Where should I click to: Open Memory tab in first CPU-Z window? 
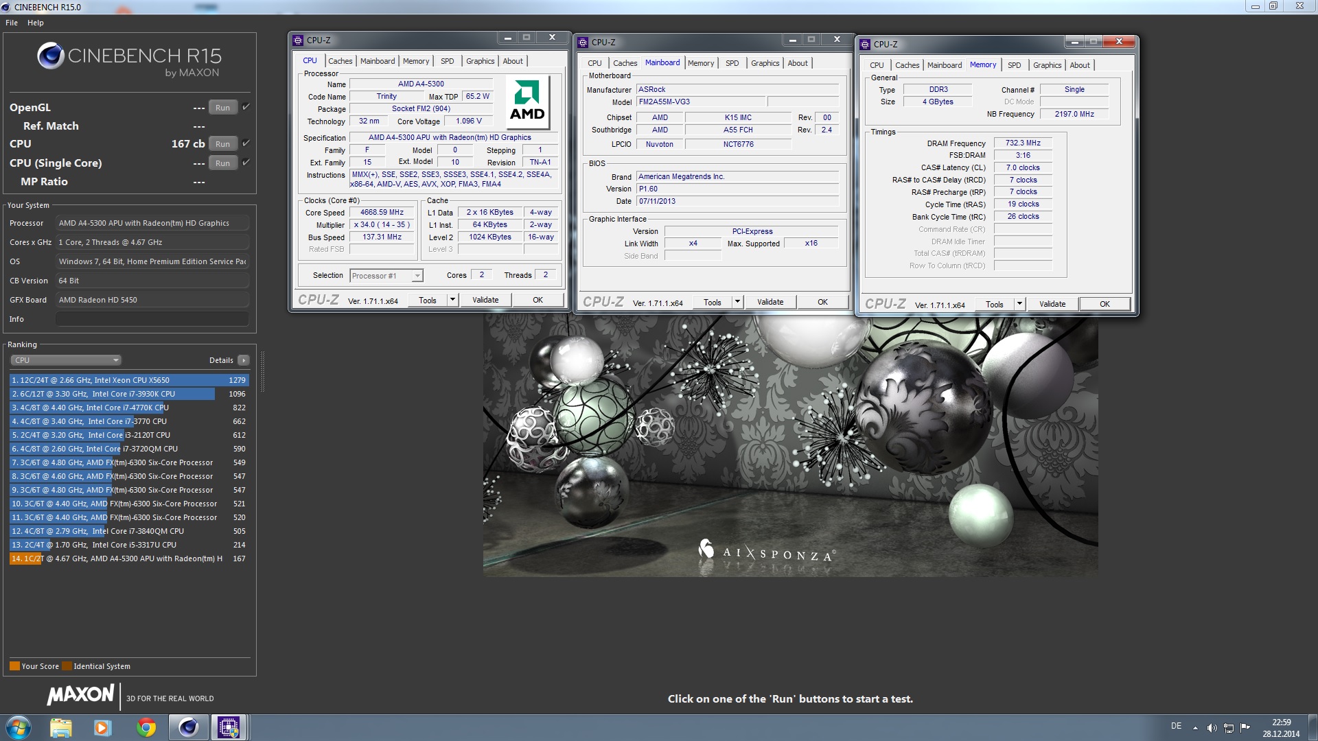[x=416, y=61]
